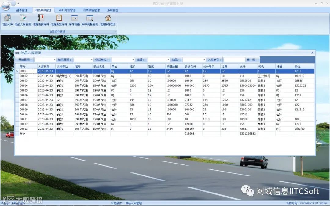Click the window icon of 油品入库查询 panel
The height and width of the screenshot is (206, 330).
pyautogui.click(x=17, y=53)
